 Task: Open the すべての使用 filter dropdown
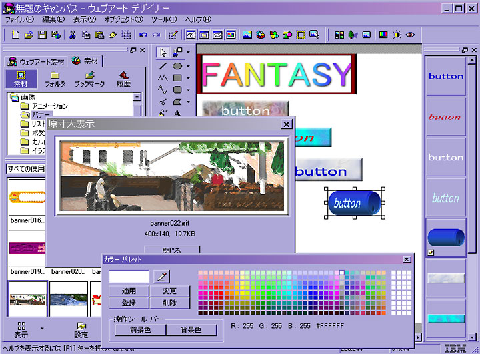point(27,169)
